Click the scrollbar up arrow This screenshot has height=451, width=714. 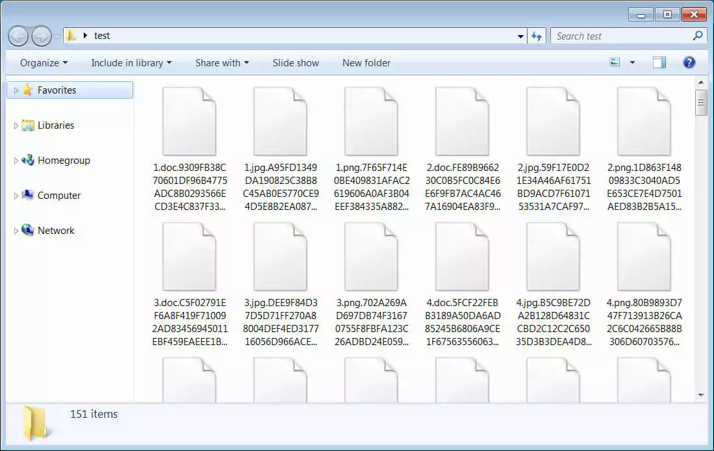(x=701, y=83)
